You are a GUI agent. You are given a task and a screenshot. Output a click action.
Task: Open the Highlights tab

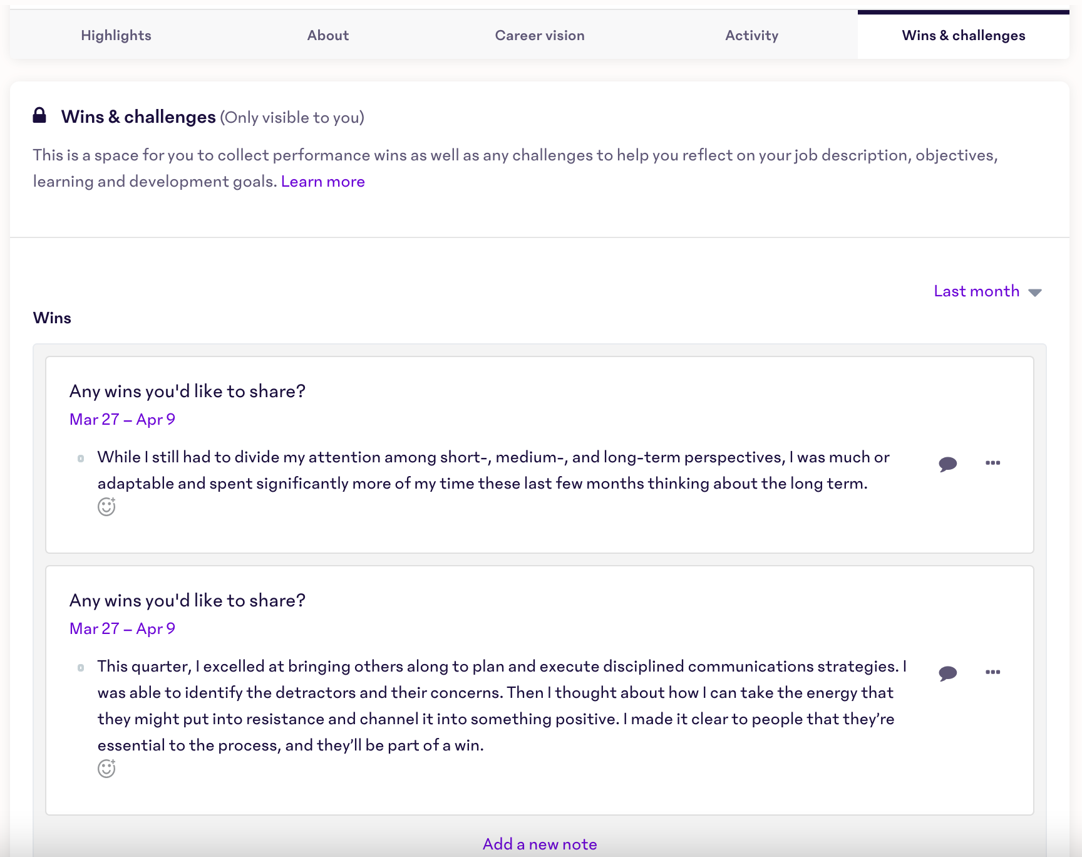116,36
